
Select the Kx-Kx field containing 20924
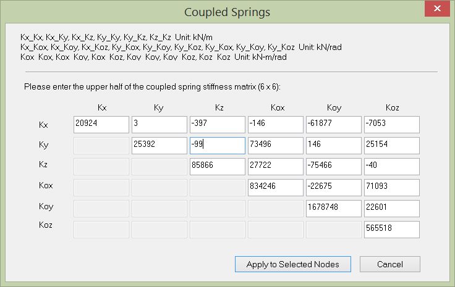pos(101,125)
